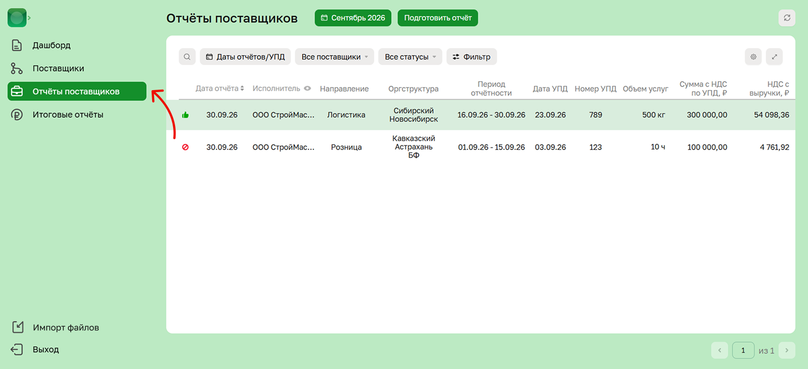Open table settings gear icon
808x369 pixels.
pyautogui.click(x=753, y=57)
